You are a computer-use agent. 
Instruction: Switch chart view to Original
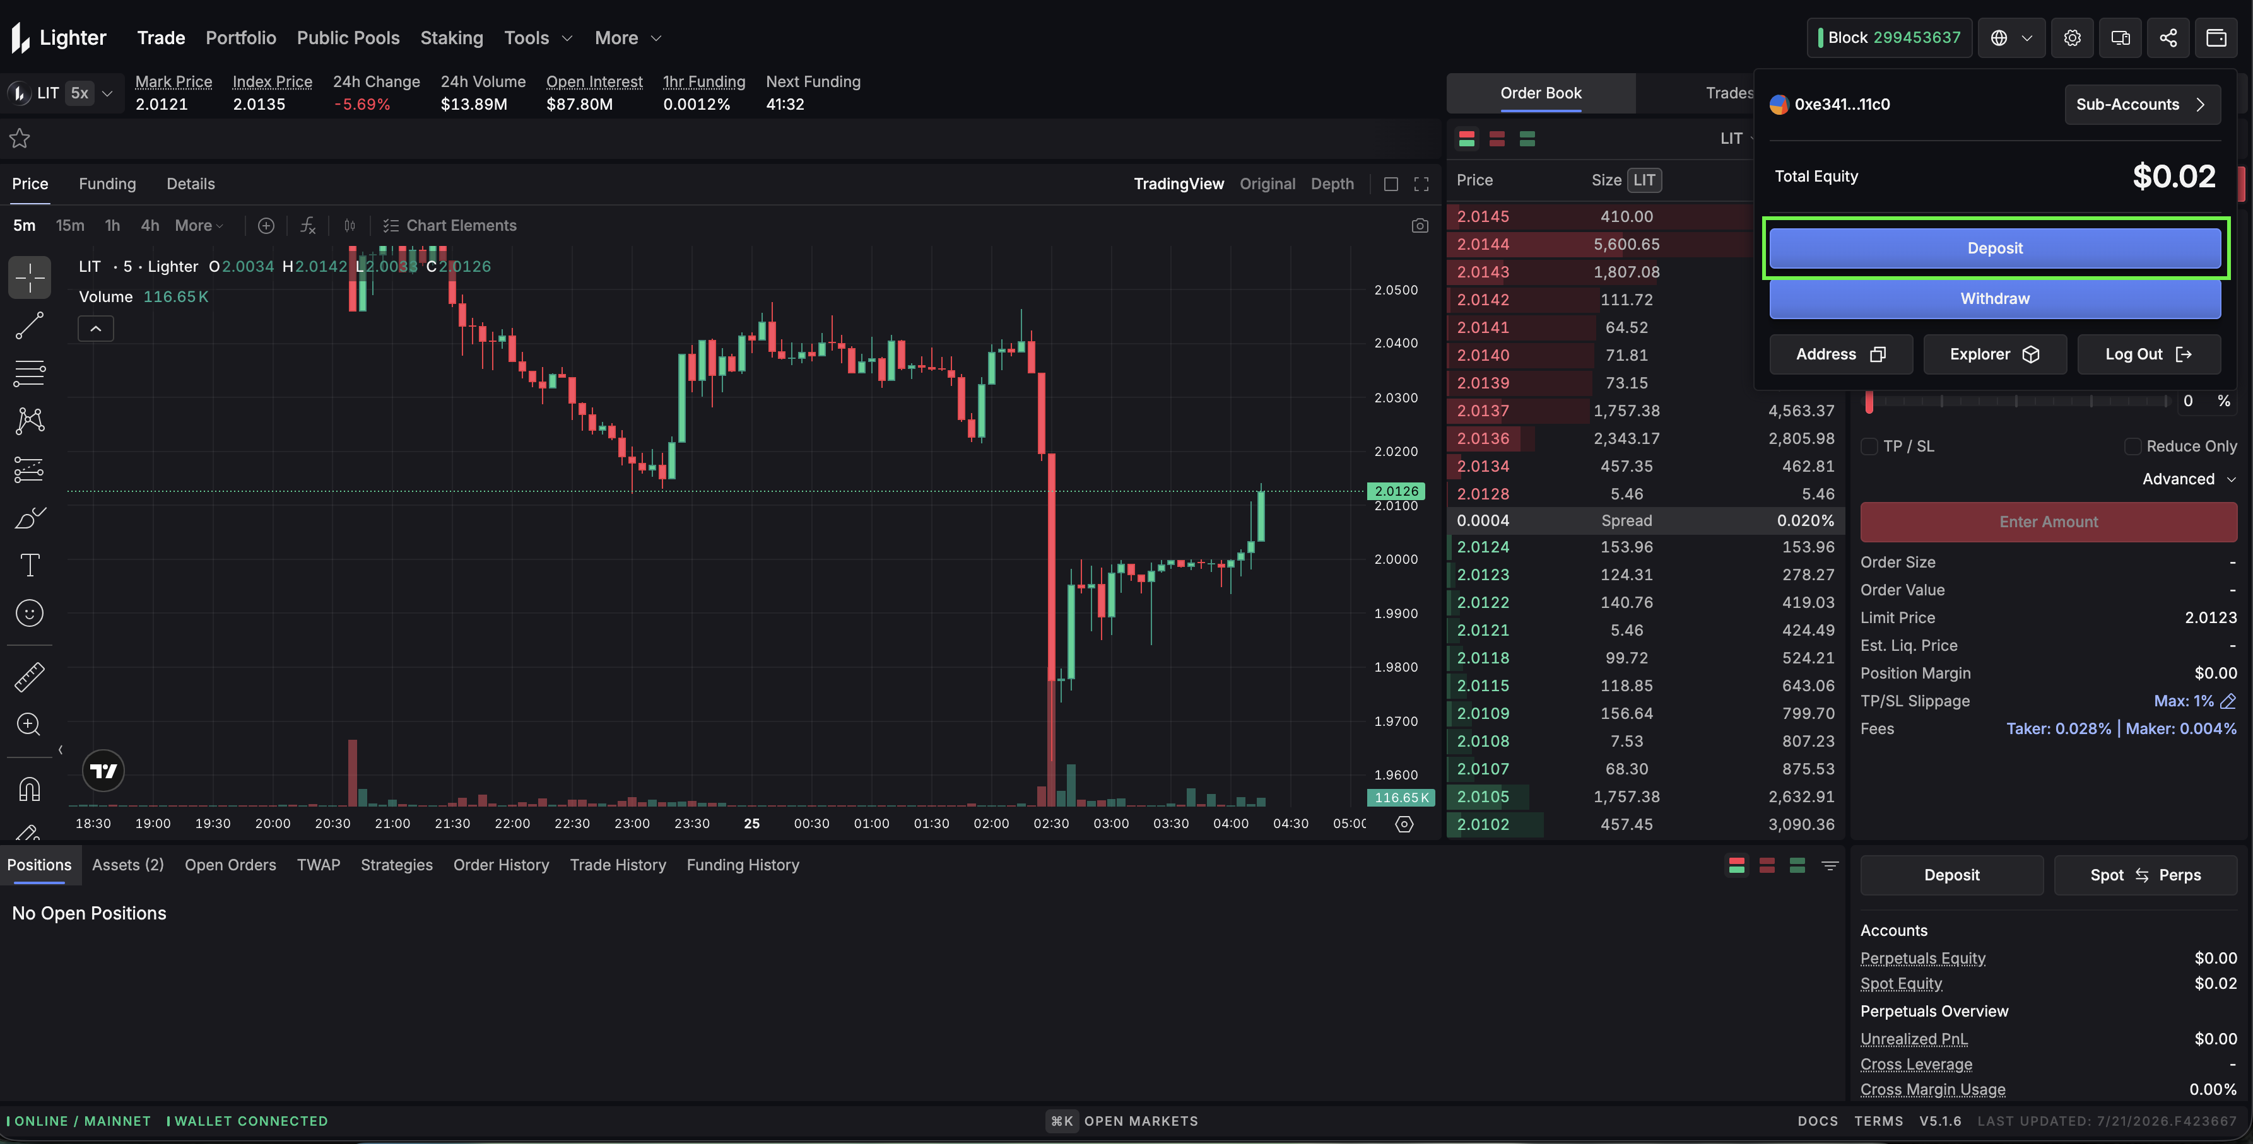coord(1268,184)
